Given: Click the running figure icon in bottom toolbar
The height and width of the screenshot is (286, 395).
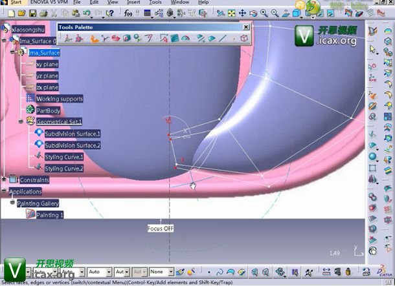Looking at the screenshot, I should point(309,272).
